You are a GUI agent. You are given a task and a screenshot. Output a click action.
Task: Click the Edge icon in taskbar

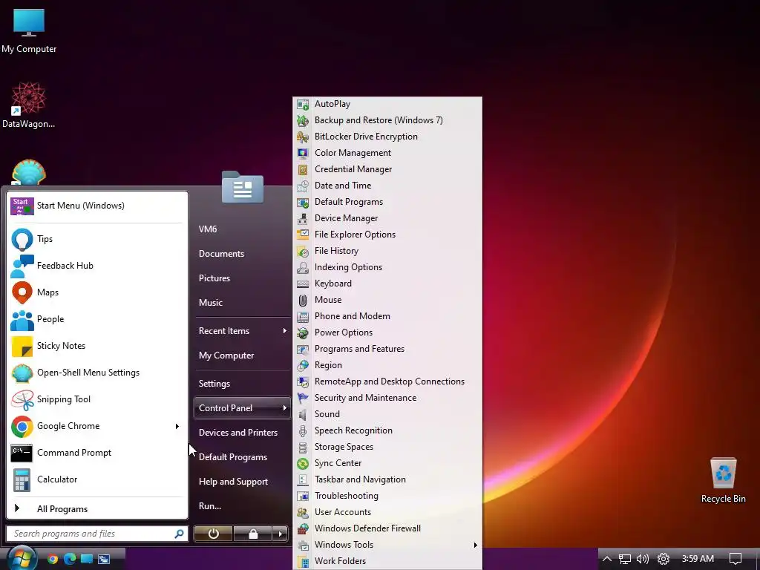tap(70, 559)
